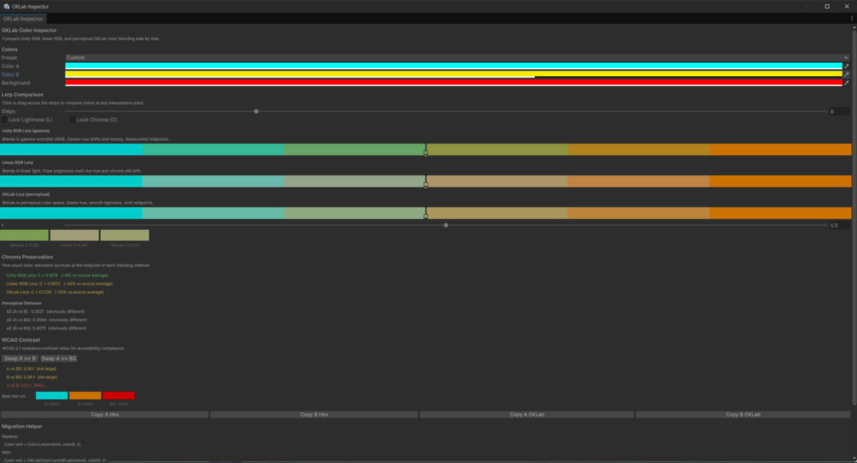Click the Linear midpoint preview swatch
This screenshot has height=463, width=857.
74,235
